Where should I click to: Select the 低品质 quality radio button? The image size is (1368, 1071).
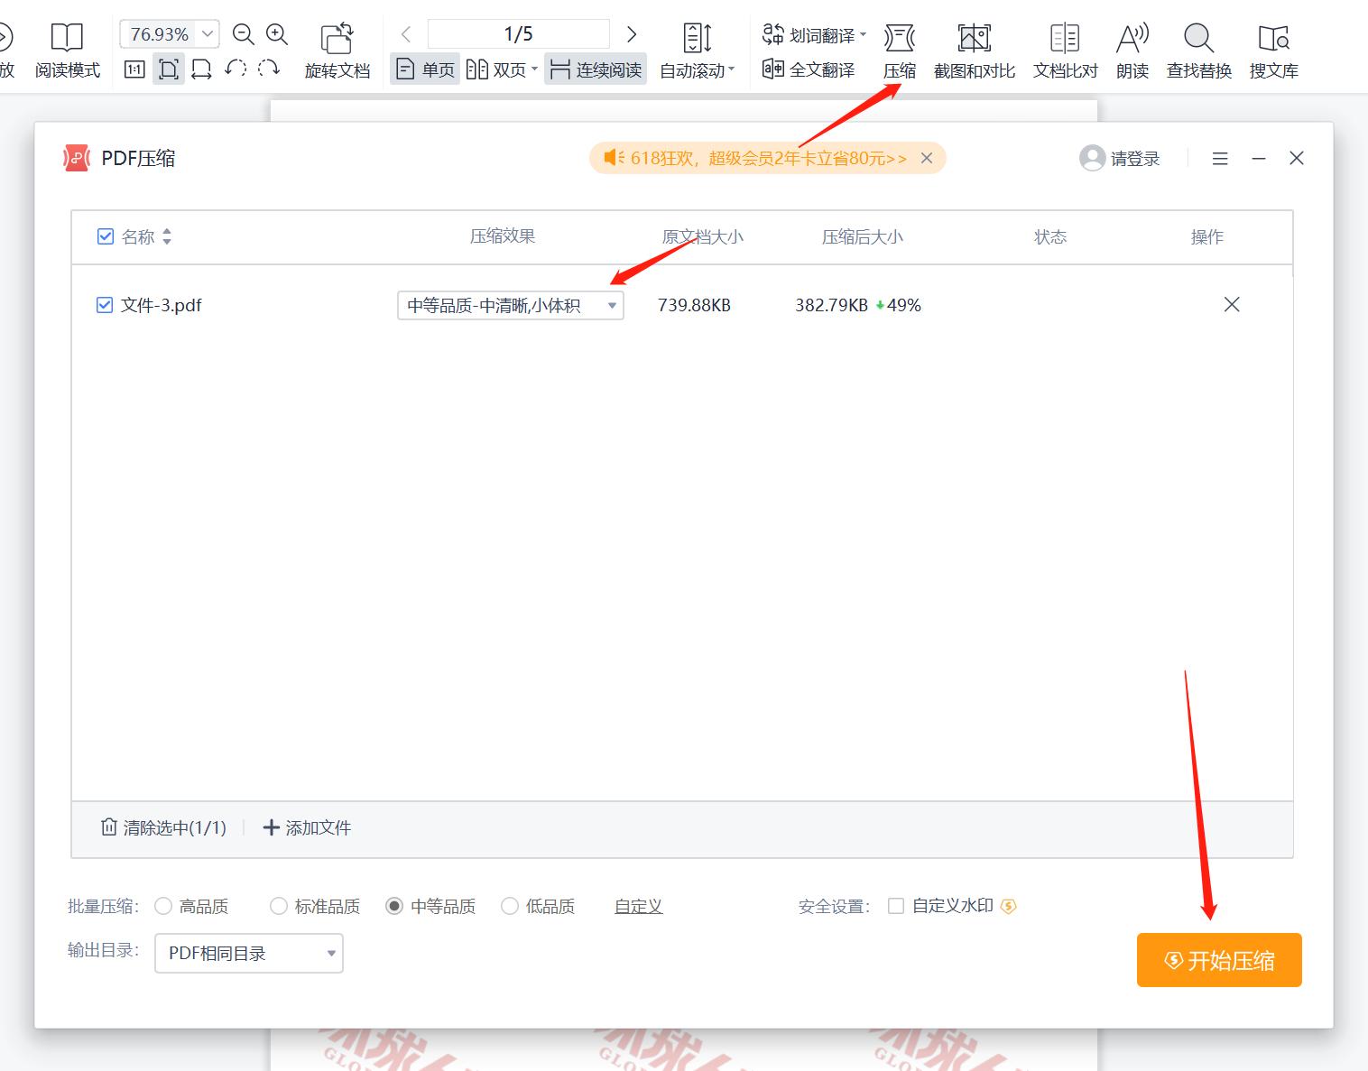click(x=510, y=906)
